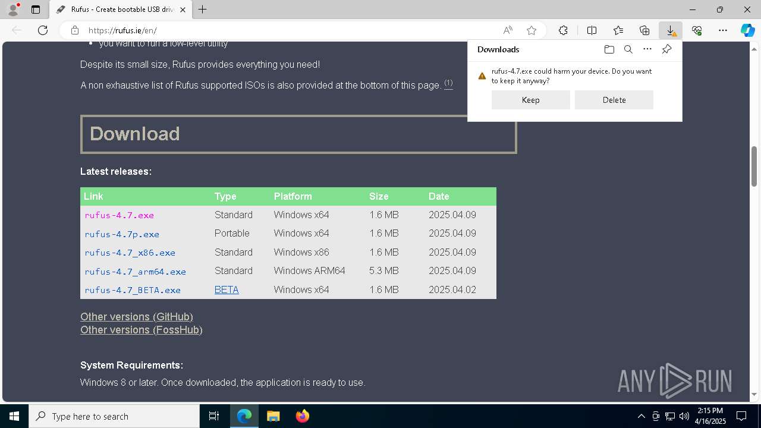Close the Rufus browser tab
The image size is (761, 428).
(183, 10)
